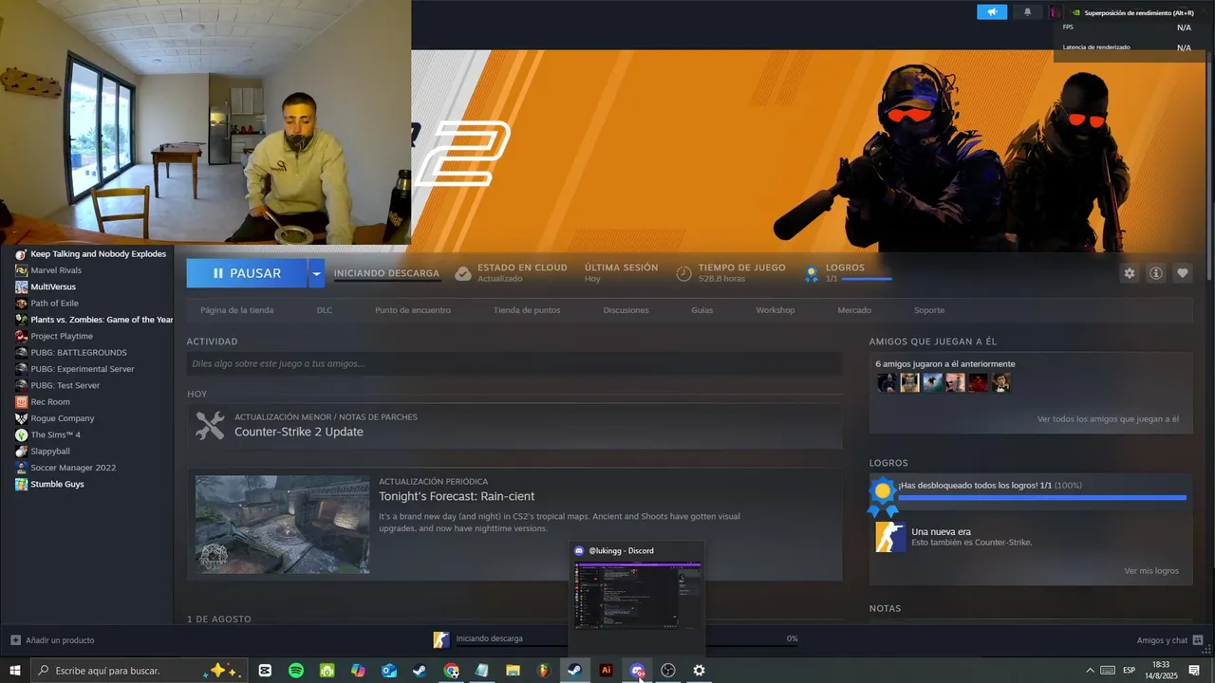Click the blue 100% achievements progress bar
This screenshot has height=683, width=1215.
pos(1042,497)
